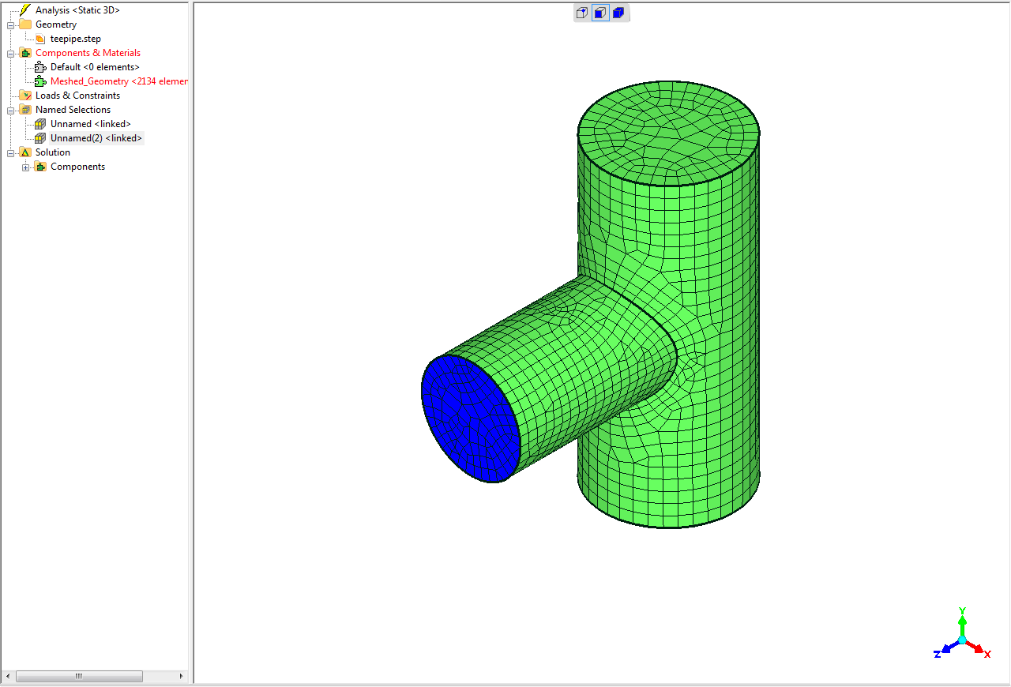This screenshot has height=687, width=1011.
Task: Select 'Default <0 elements>' component
Action: point(95,67)
